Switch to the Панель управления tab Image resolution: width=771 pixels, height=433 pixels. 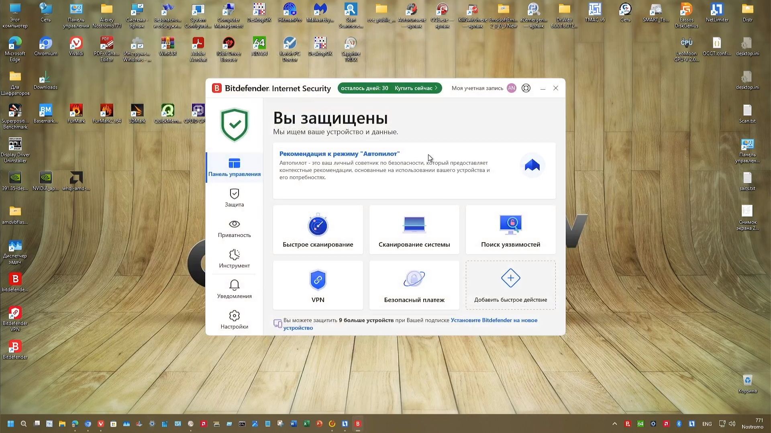pos(235,167)
